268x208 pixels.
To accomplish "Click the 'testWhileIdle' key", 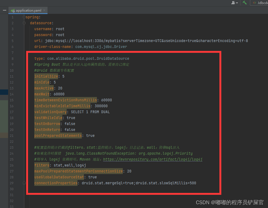I will click(x=48, y=118).
